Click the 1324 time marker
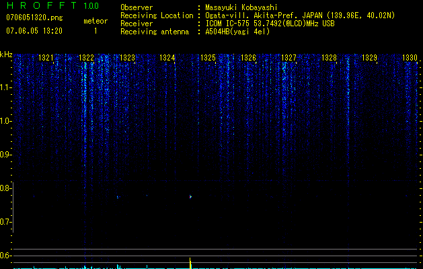The image size is (423, 269). (x=167, y=57)
